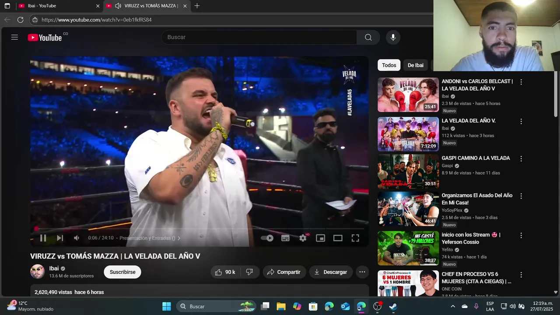Toggle subtitles in the player
The image size is (560, 315).
pyautogui.click(x=285, y=238)
